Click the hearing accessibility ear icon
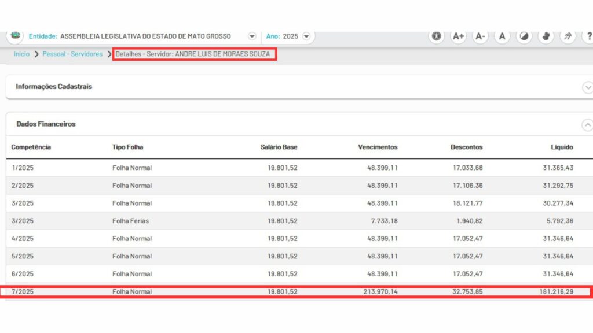Screen dimensions: 593x333 point(568,36)
